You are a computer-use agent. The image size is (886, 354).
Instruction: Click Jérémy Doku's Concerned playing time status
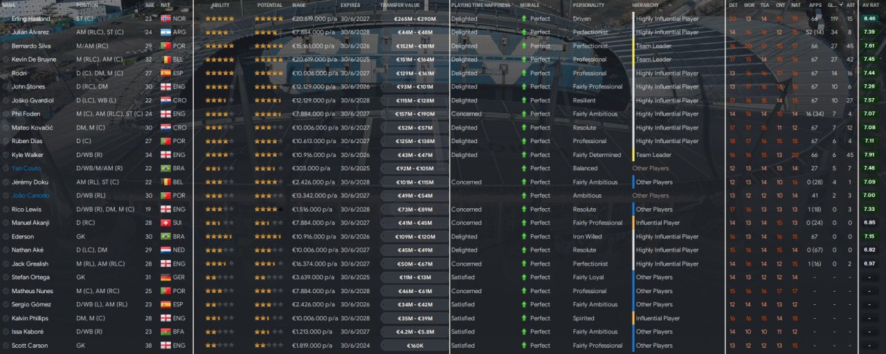(x=466, y=183)
